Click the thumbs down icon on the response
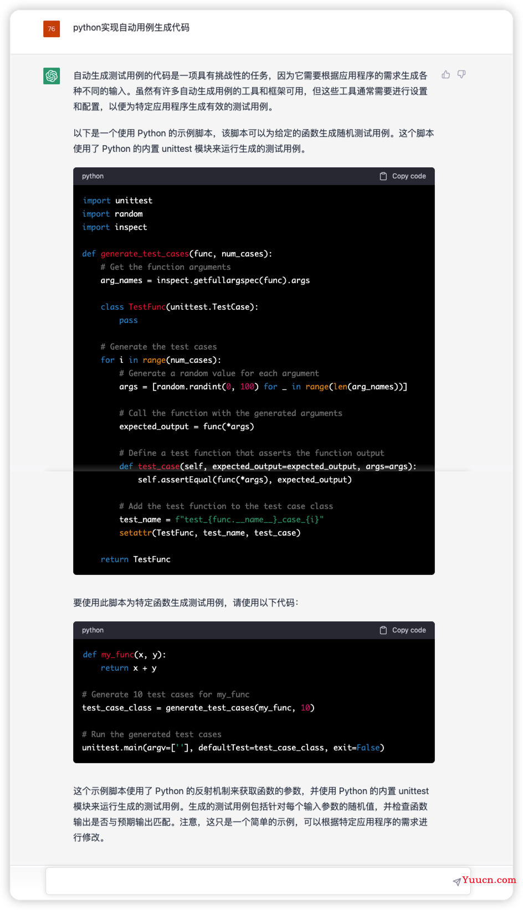 [x=462, y=74]
